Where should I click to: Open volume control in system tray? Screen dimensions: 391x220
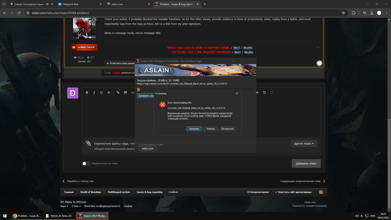[x=357, y=216]
